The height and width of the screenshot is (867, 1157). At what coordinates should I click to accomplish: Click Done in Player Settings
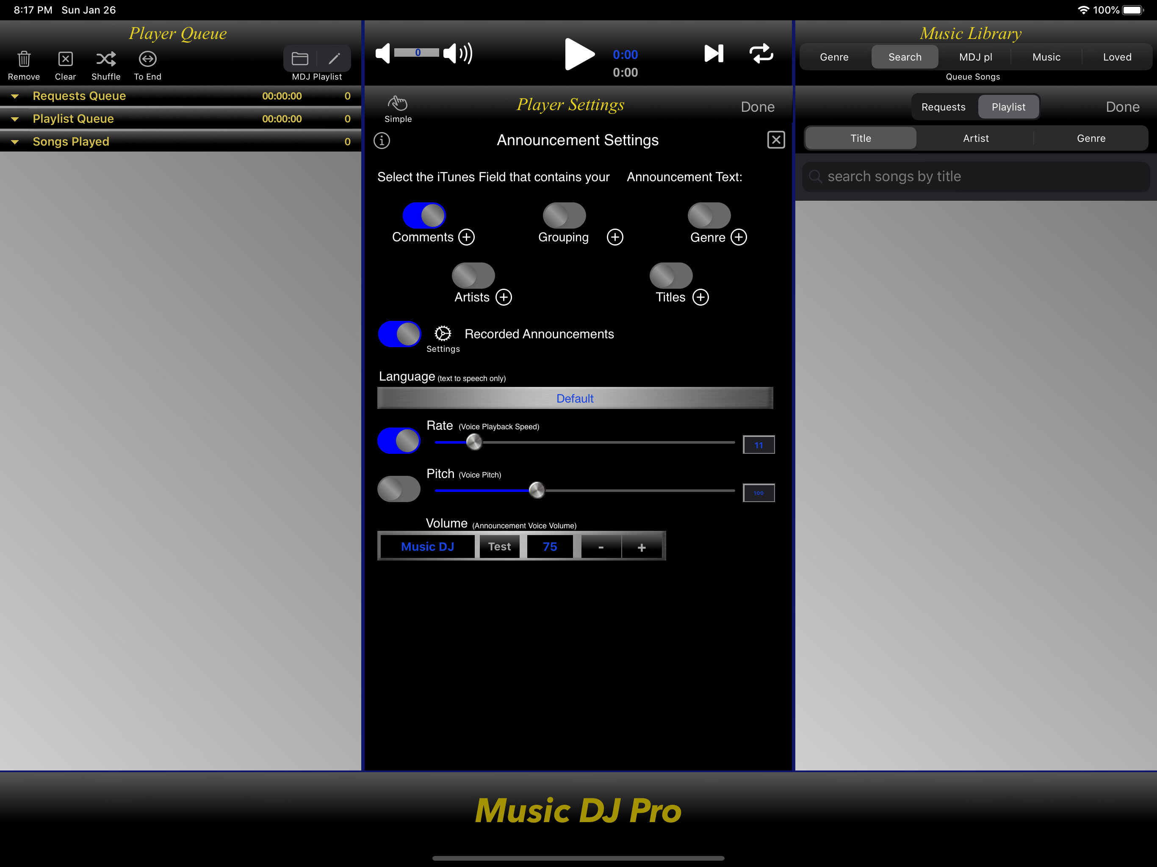[x=757, y=107]
